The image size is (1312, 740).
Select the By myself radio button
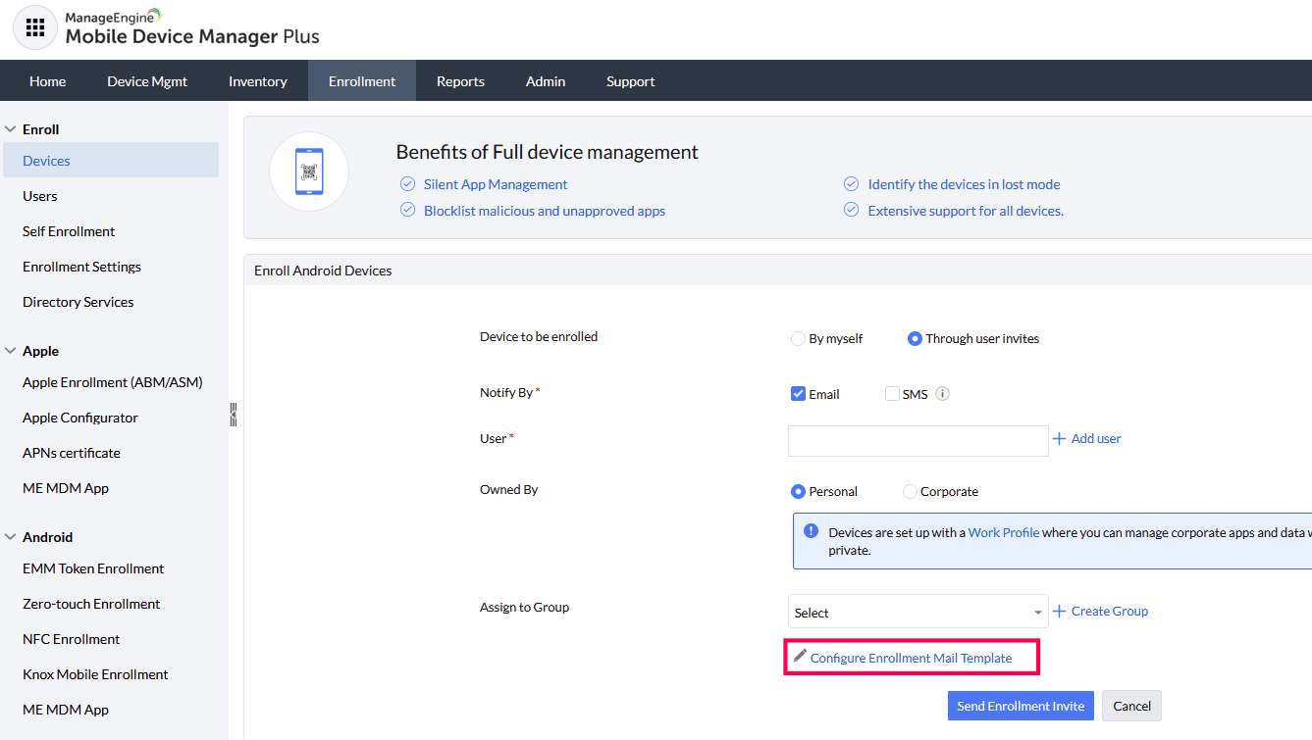pos(798,339)
